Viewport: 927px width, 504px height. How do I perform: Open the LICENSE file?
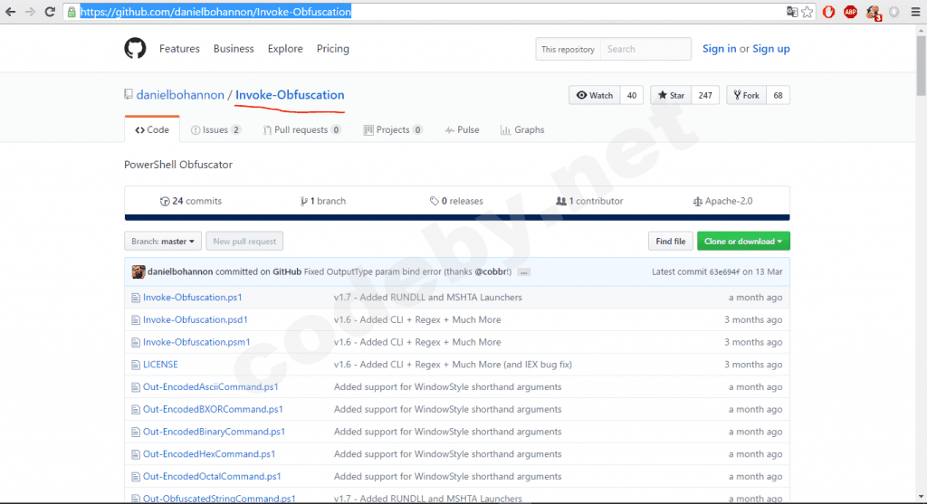tap(160, 365)
